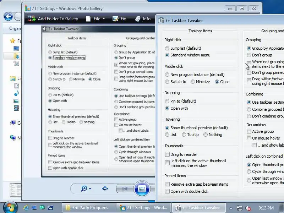
Task: Select Show thumbnail preview (default) in front window
Action: [x=167, y=128]
